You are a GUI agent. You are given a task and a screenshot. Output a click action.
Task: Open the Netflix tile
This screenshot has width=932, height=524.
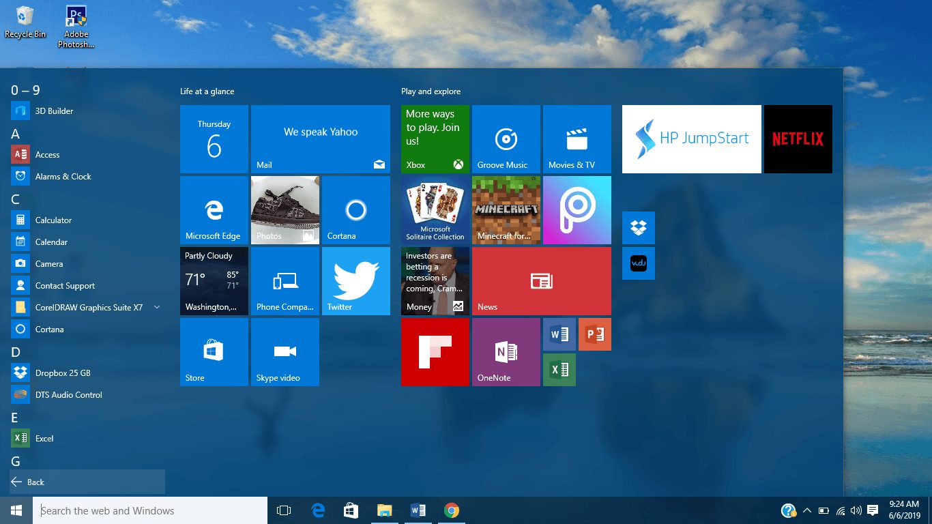click(798, 139)
